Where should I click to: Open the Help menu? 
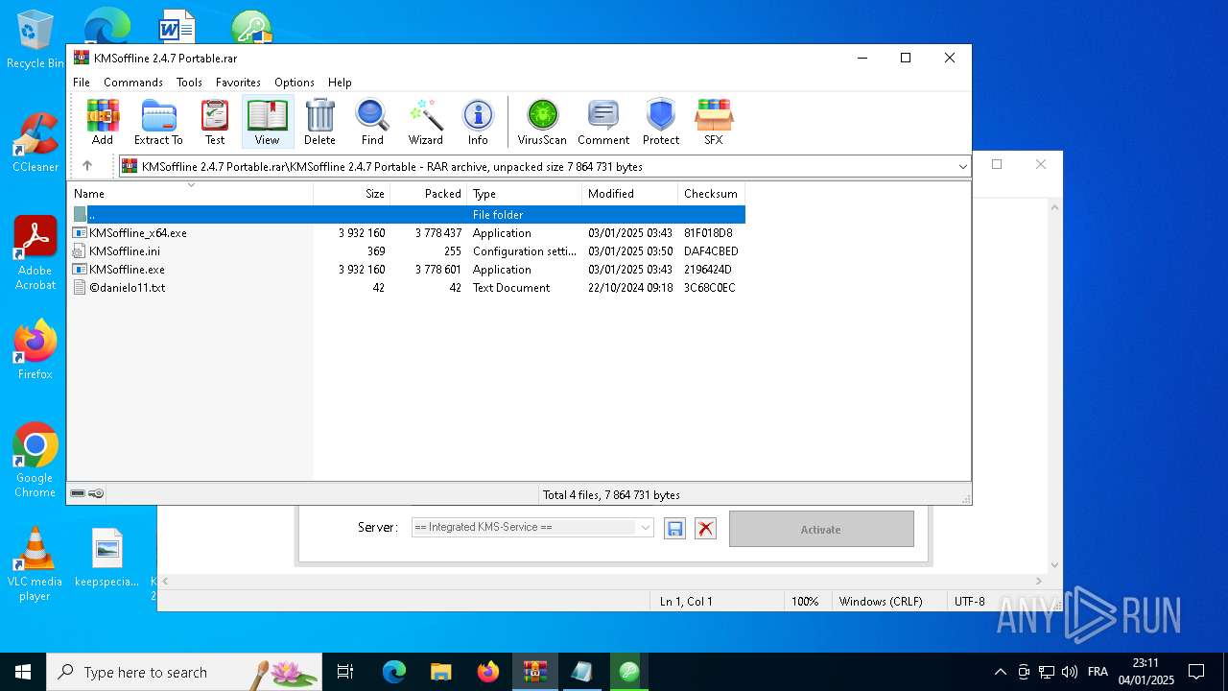click(x=340, y=83)
